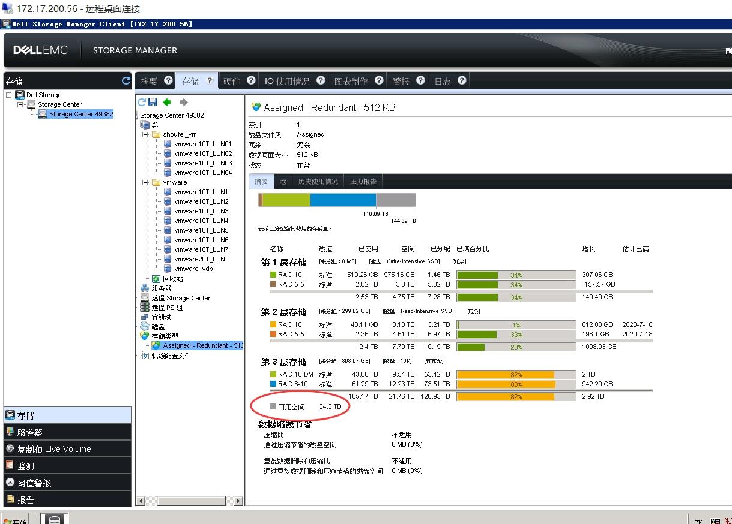Image resolution: width=732 pixels, height=524 pixels.
Task: Select the Assigned - Redundant storage type node
Action: (202, 345)
